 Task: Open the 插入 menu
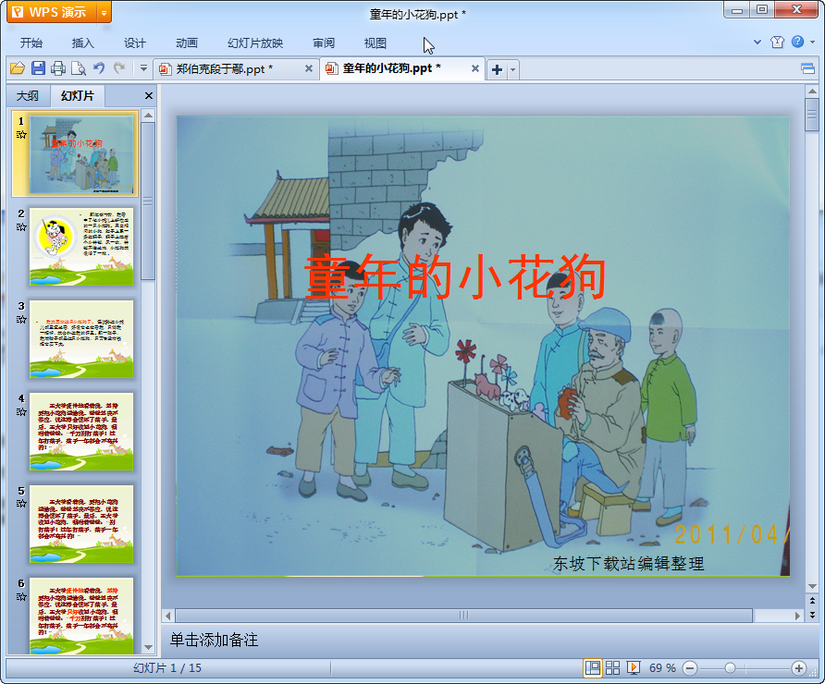click(x=83, y=43)
